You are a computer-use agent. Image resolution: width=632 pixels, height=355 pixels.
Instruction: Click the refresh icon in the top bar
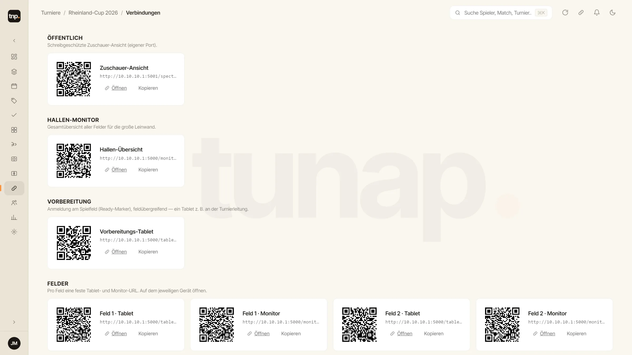(x=565, y=13)
